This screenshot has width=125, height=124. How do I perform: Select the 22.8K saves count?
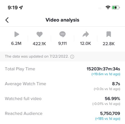109,44
